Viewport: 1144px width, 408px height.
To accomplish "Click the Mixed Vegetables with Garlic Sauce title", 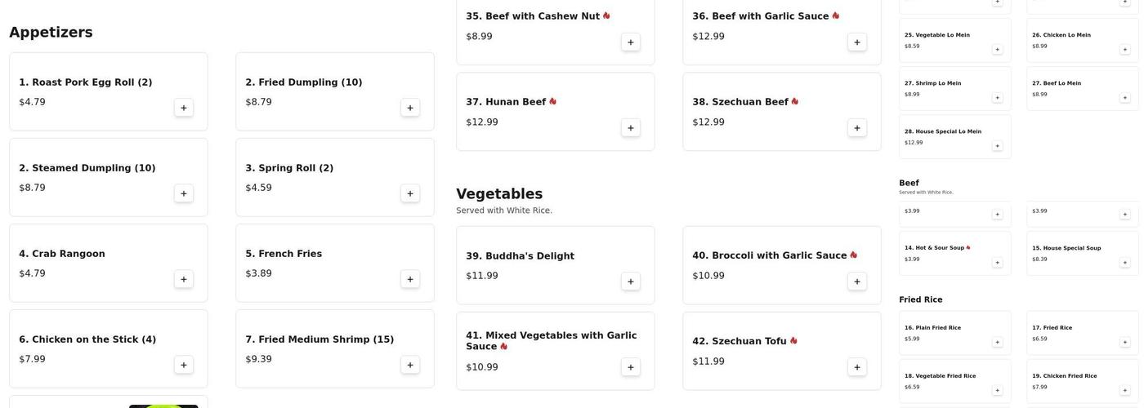I will click(551, 340).
